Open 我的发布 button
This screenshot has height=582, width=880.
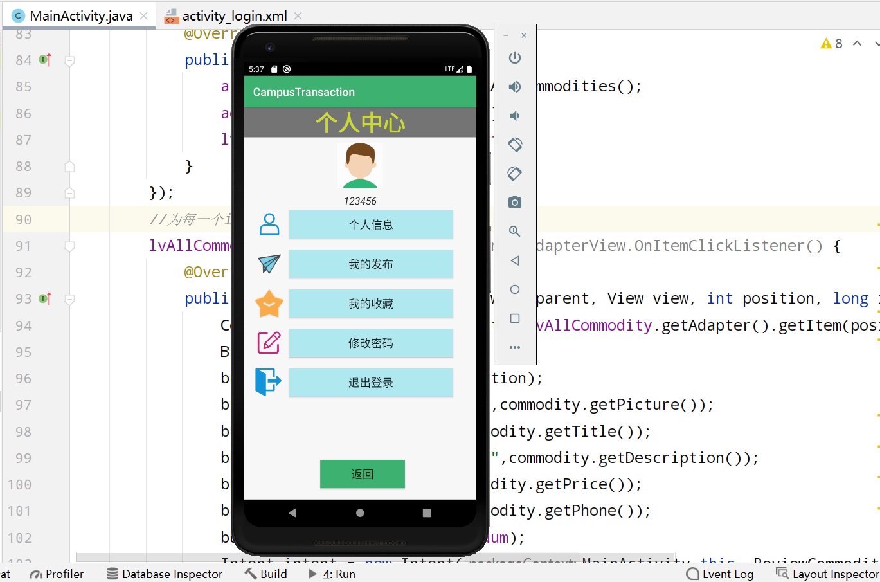click(x=371, y=264)
